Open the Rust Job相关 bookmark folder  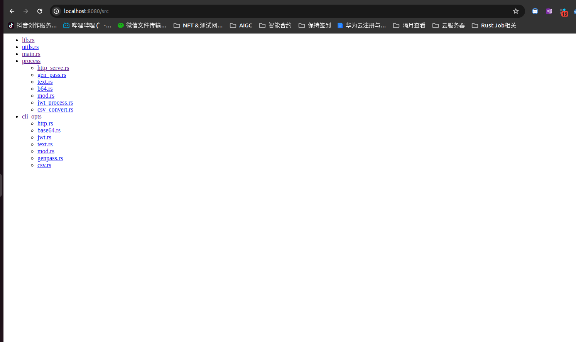tap(494, 25)
